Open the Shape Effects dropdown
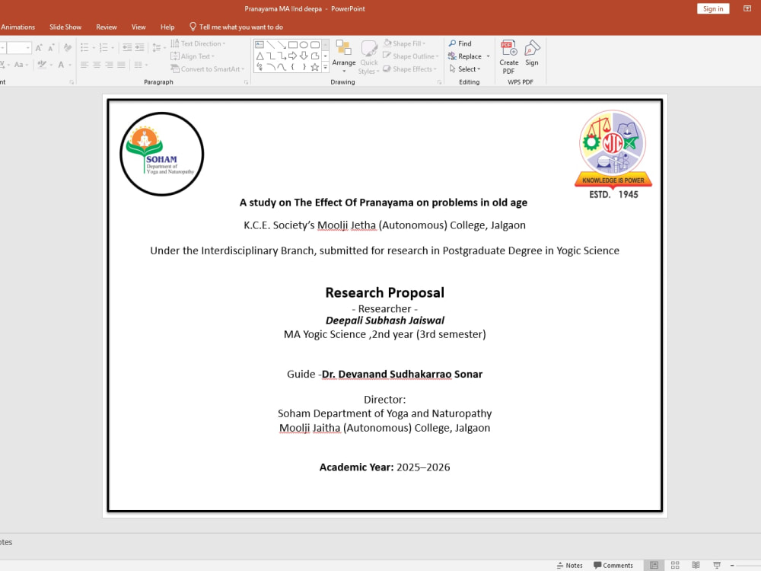Viewport: 761px width, 571px height. click(409, 69)
